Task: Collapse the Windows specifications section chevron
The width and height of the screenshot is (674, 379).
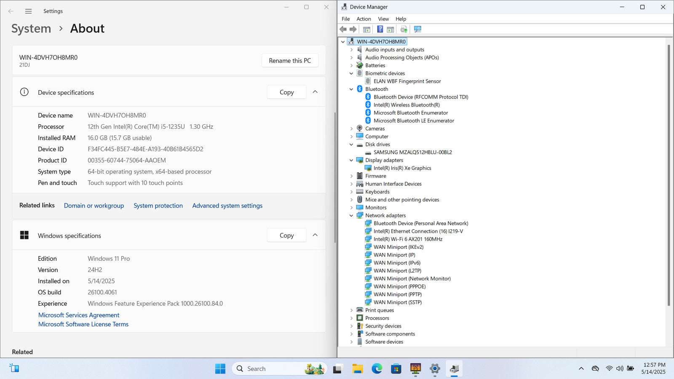Action: click(x=315, y=235)
